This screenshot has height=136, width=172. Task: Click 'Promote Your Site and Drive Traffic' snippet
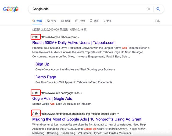(91, 52)
